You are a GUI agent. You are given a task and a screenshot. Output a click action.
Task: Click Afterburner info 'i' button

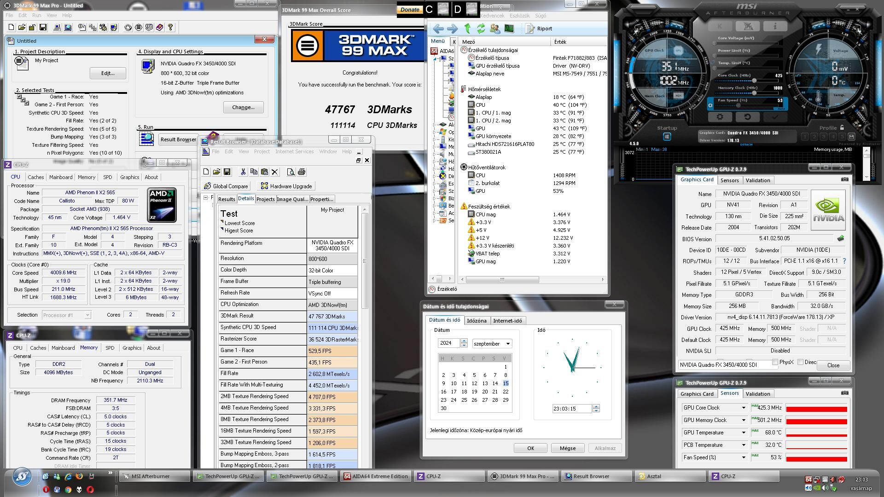[775, 26]
